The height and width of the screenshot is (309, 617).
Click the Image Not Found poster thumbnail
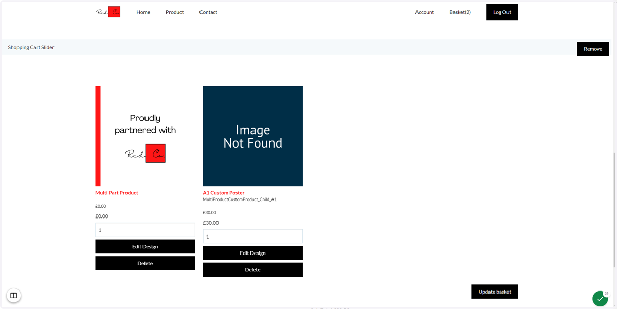point(253,136)
